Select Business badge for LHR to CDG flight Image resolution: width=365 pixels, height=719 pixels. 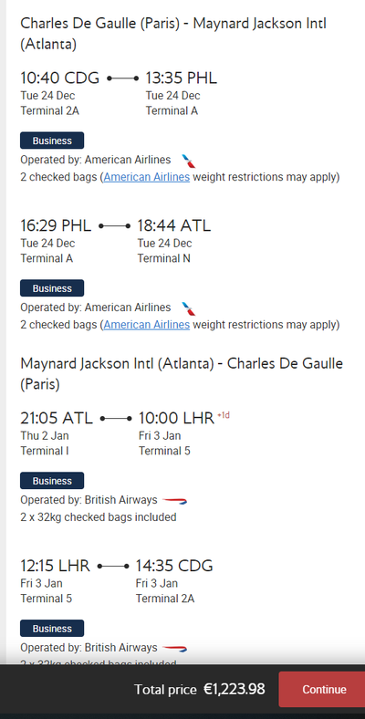click(x=52, y=629)
